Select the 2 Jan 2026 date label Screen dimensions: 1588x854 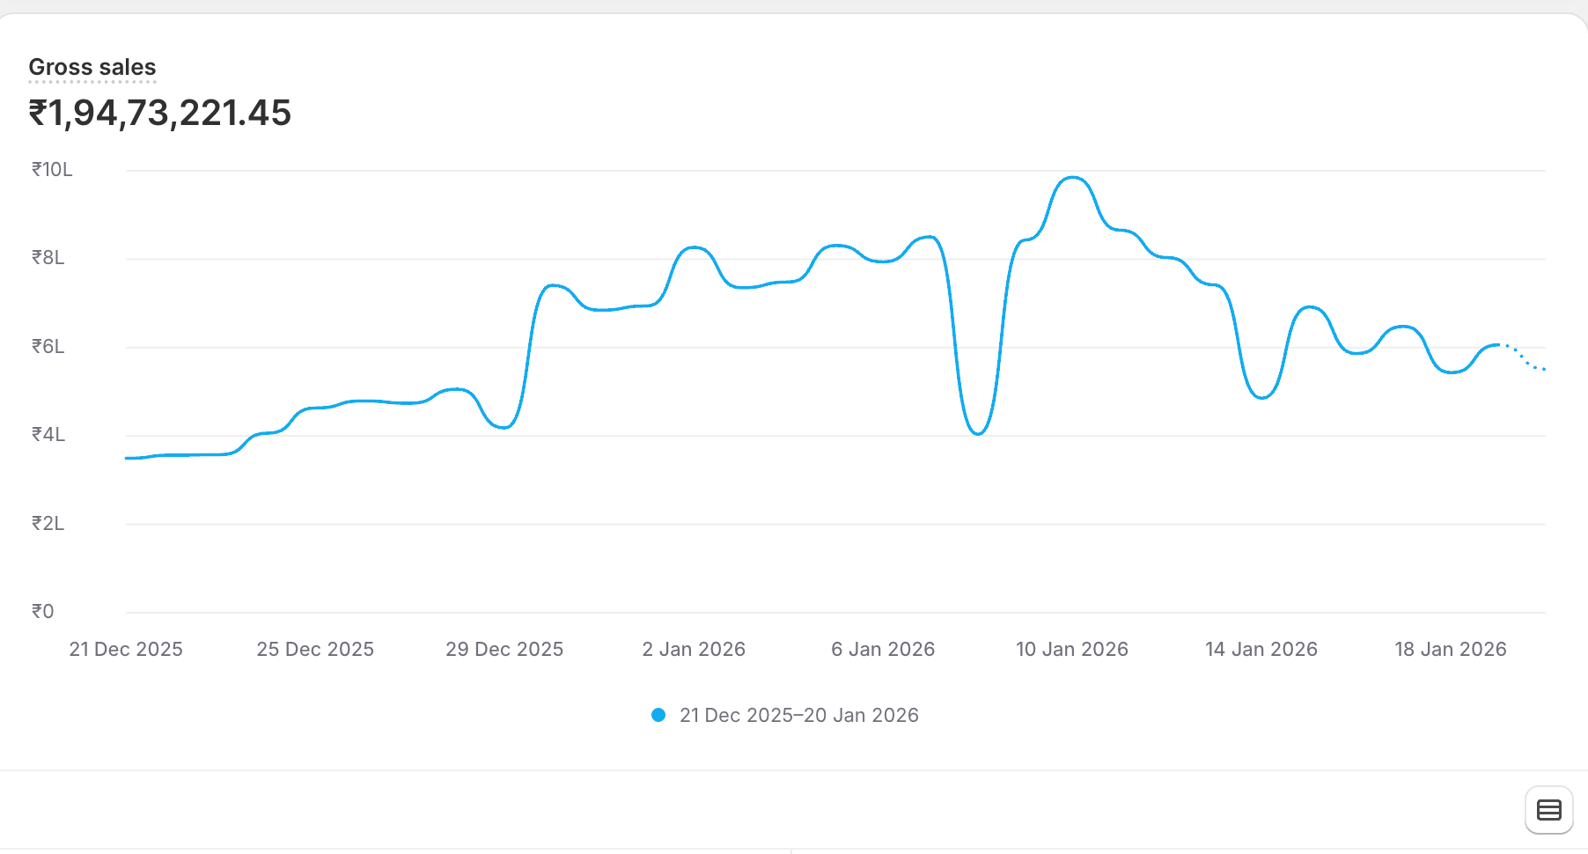click(x=694, y=650)
